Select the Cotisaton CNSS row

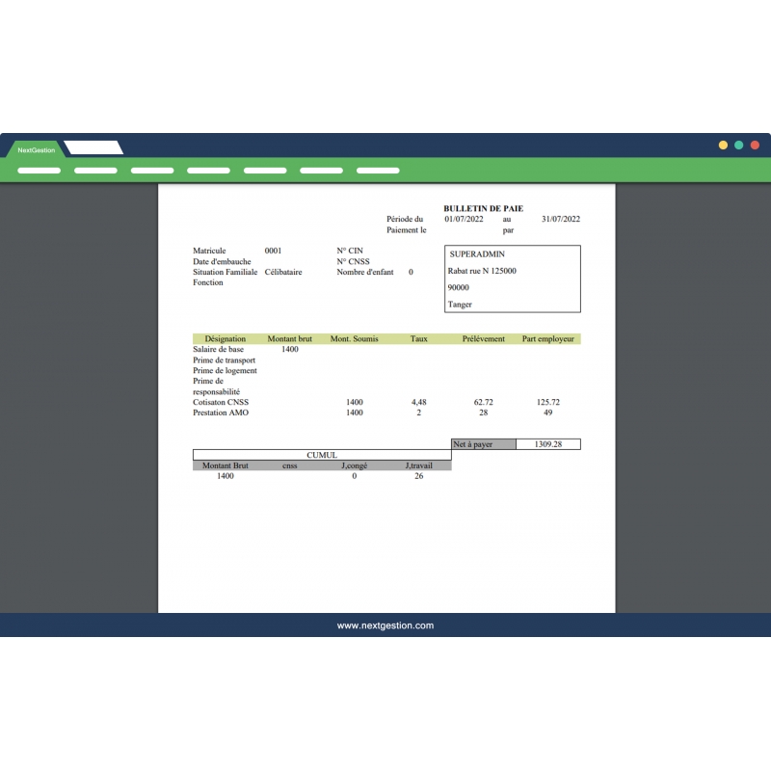[x=224, y=402]
